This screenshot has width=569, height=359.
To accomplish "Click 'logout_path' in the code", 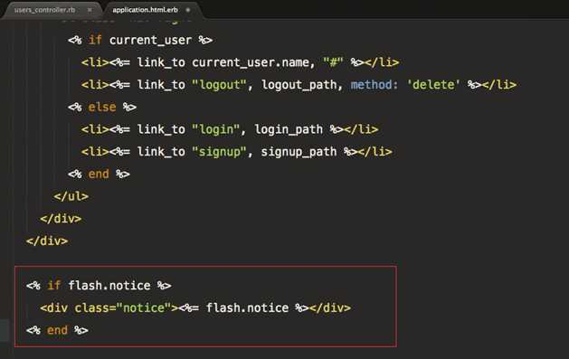I will click(299, 85).
